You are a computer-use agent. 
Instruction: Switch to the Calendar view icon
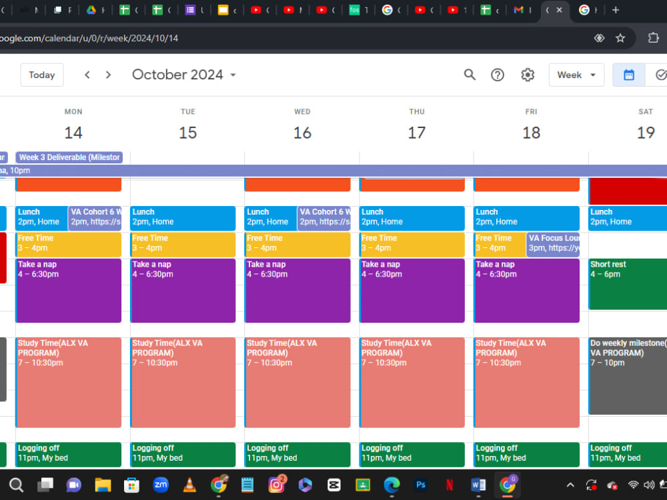click(629, 75)
